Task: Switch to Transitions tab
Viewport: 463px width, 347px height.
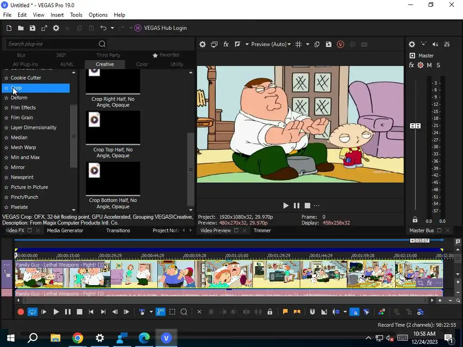Action: coord(118,231)
